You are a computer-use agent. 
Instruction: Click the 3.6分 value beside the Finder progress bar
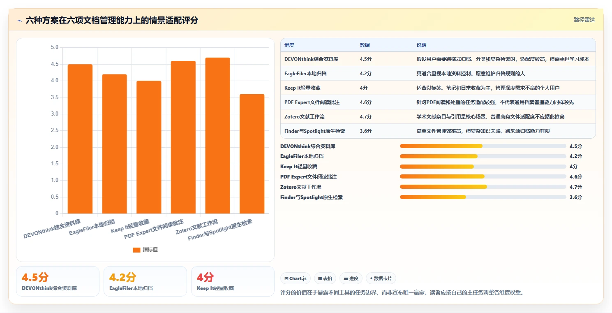click(x=576, y=197)
